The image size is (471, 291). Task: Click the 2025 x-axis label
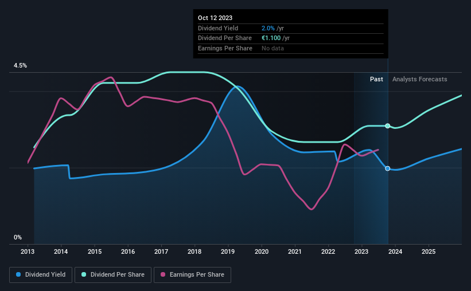(429, 251)
